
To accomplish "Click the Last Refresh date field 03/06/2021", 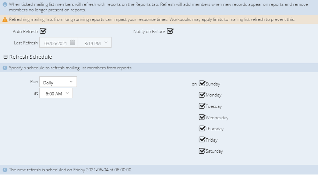I will (59, 43).
